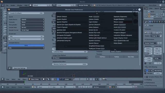The height and width of the screenshot is (93, 165).
Task: Select the Object properties tab icon
Action: click(159, 22)
